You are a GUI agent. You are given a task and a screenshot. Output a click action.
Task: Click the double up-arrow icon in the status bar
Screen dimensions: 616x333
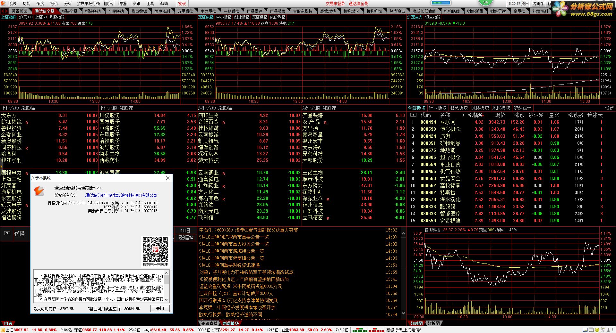(x=608, y=330)
